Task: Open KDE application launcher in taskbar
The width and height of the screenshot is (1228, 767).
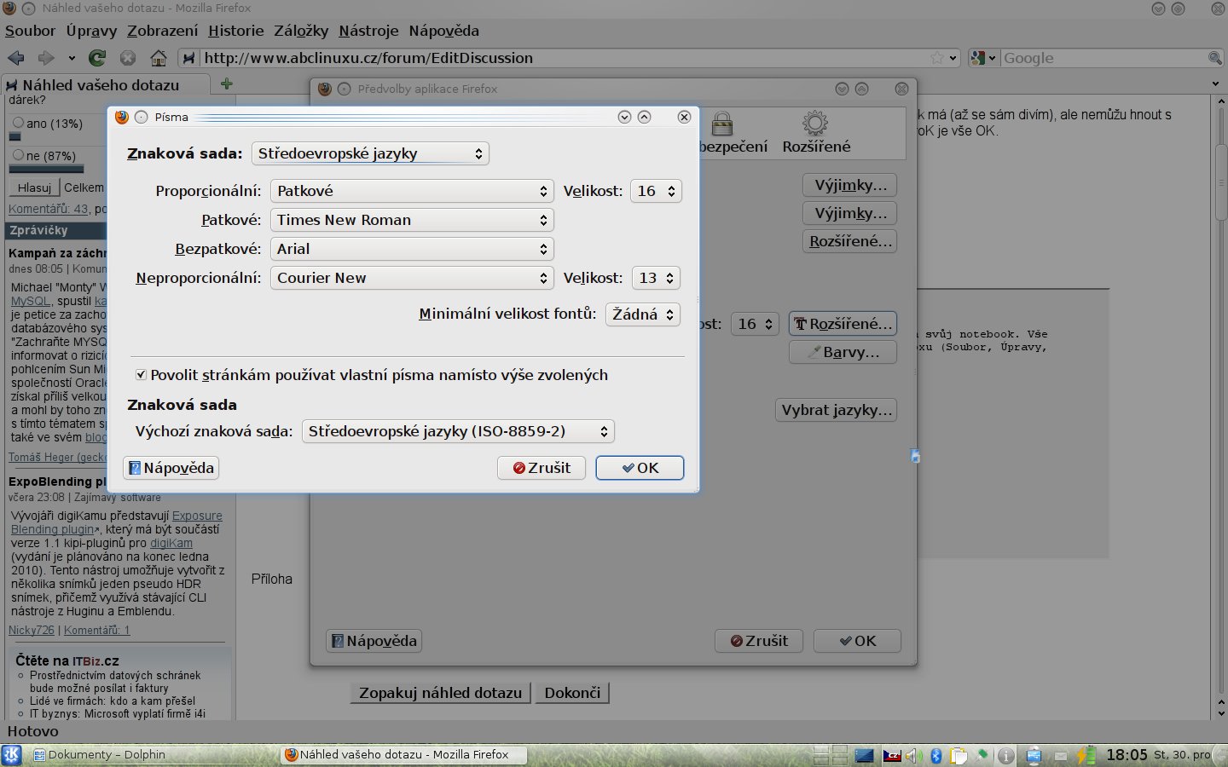Action: (12, 754)
